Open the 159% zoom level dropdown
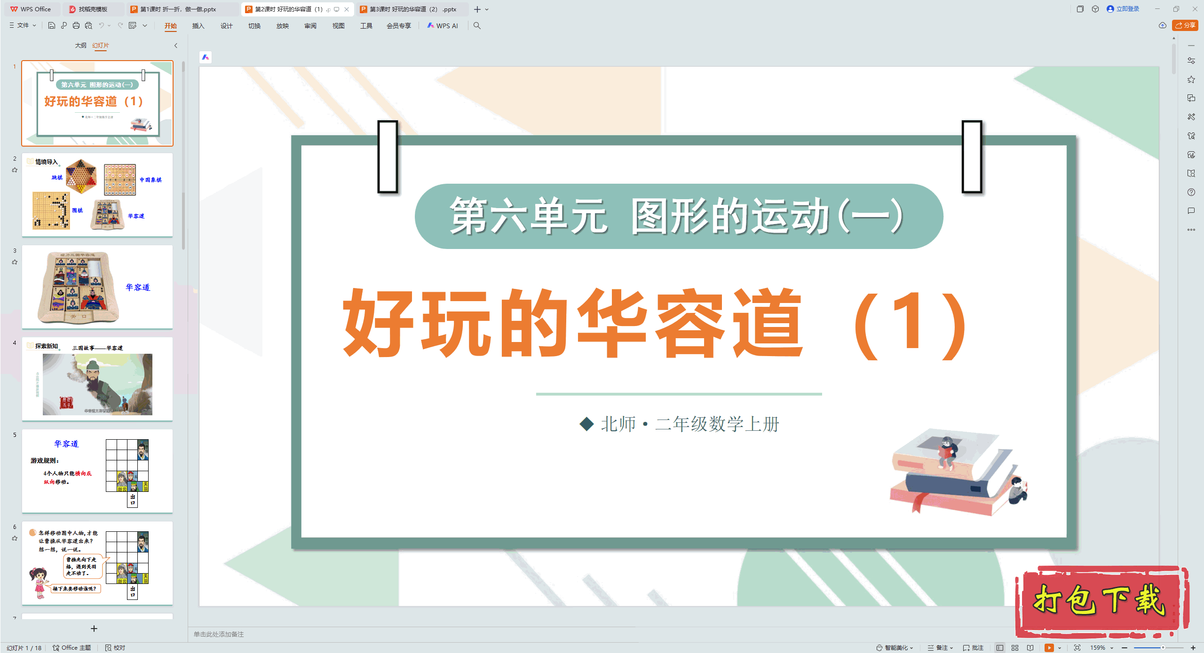 point(1101,648)
